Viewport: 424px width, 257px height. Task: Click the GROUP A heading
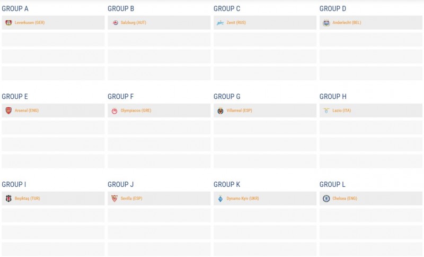pos(15,8)
